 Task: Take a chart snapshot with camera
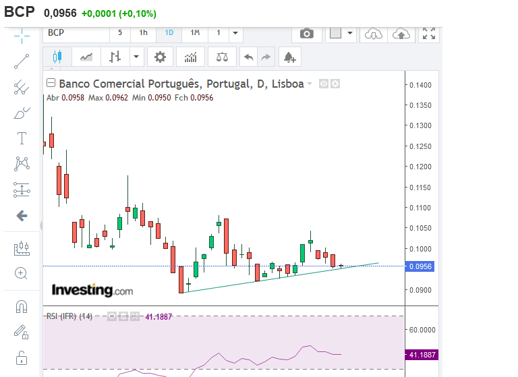pyautogui.click(x=307, y=33)
